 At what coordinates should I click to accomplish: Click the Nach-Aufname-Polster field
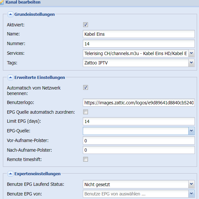[139, 150]
